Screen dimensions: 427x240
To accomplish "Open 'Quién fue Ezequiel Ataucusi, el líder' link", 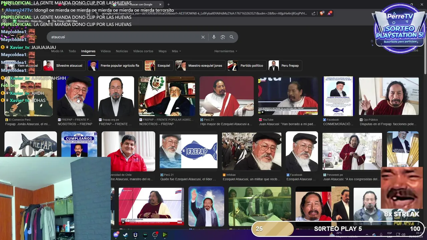I will point(188,179).
